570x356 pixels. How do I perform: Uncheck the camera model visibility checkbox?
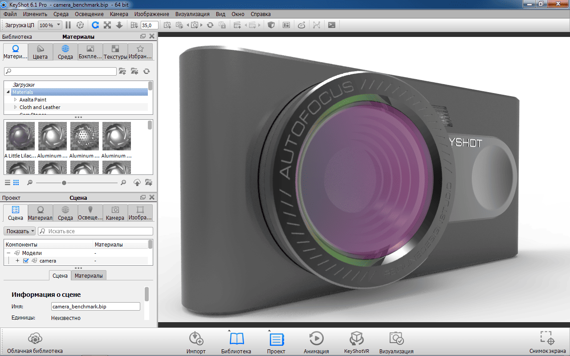coord(26,261)
